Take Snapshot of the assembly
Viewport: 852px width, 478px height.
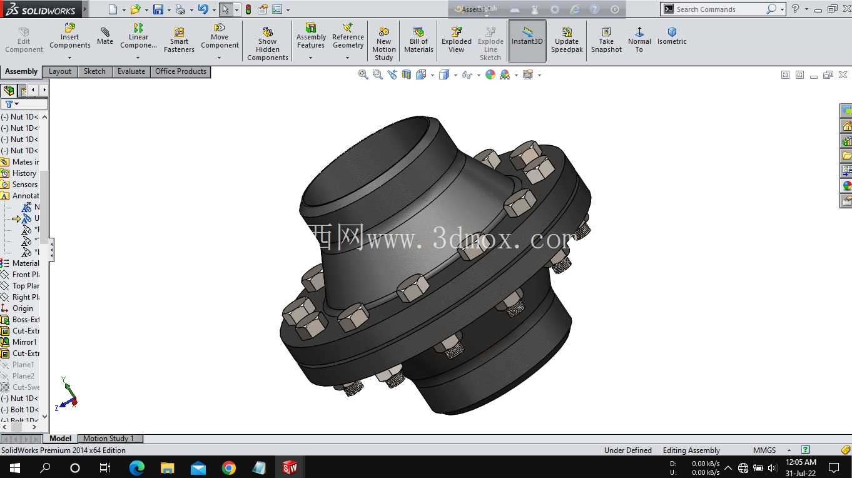(x=606, y=40)
